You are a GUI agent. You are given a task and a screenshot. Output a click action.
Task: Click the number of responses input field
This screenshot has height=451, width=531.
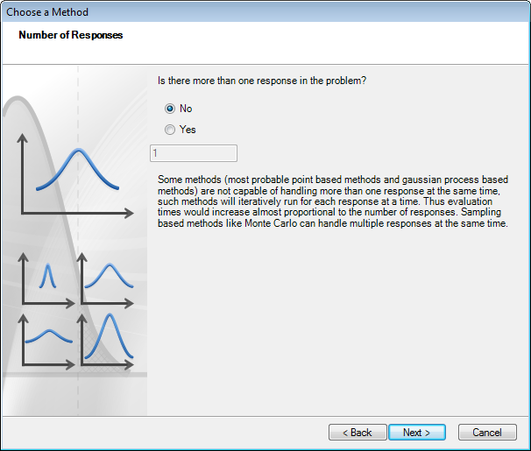pyautogui.click(x=194, y=153)
